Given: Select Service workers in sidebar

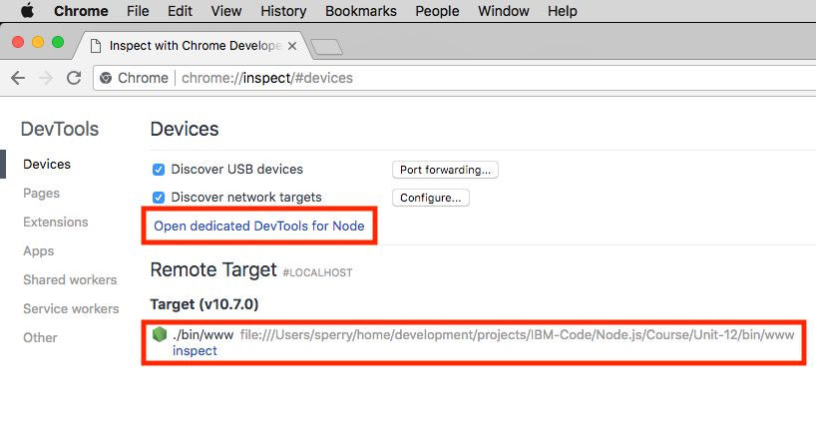Looking at the screenshot, I should pyautogui.click(x=71, y=309).
